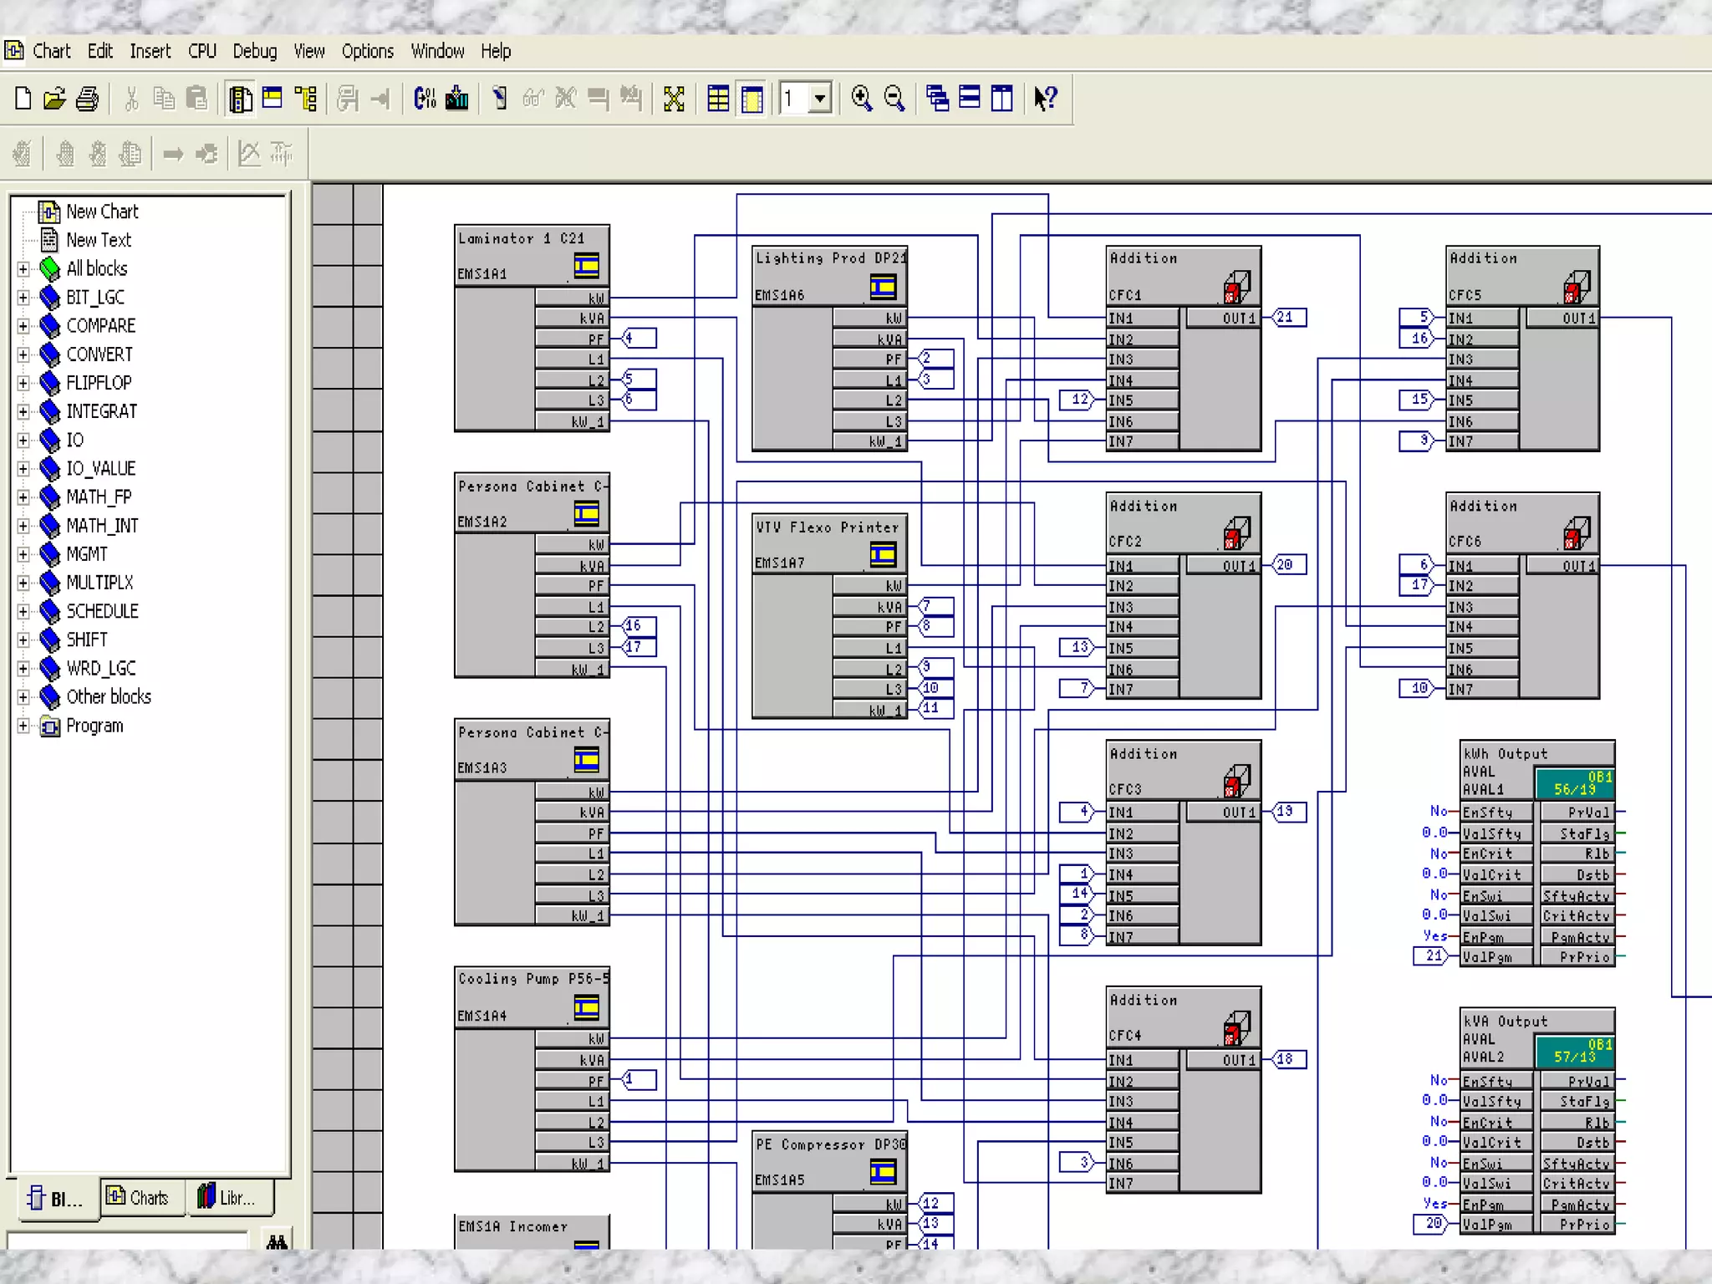Toggle the sheet view icon

click(x=752, y=99)
